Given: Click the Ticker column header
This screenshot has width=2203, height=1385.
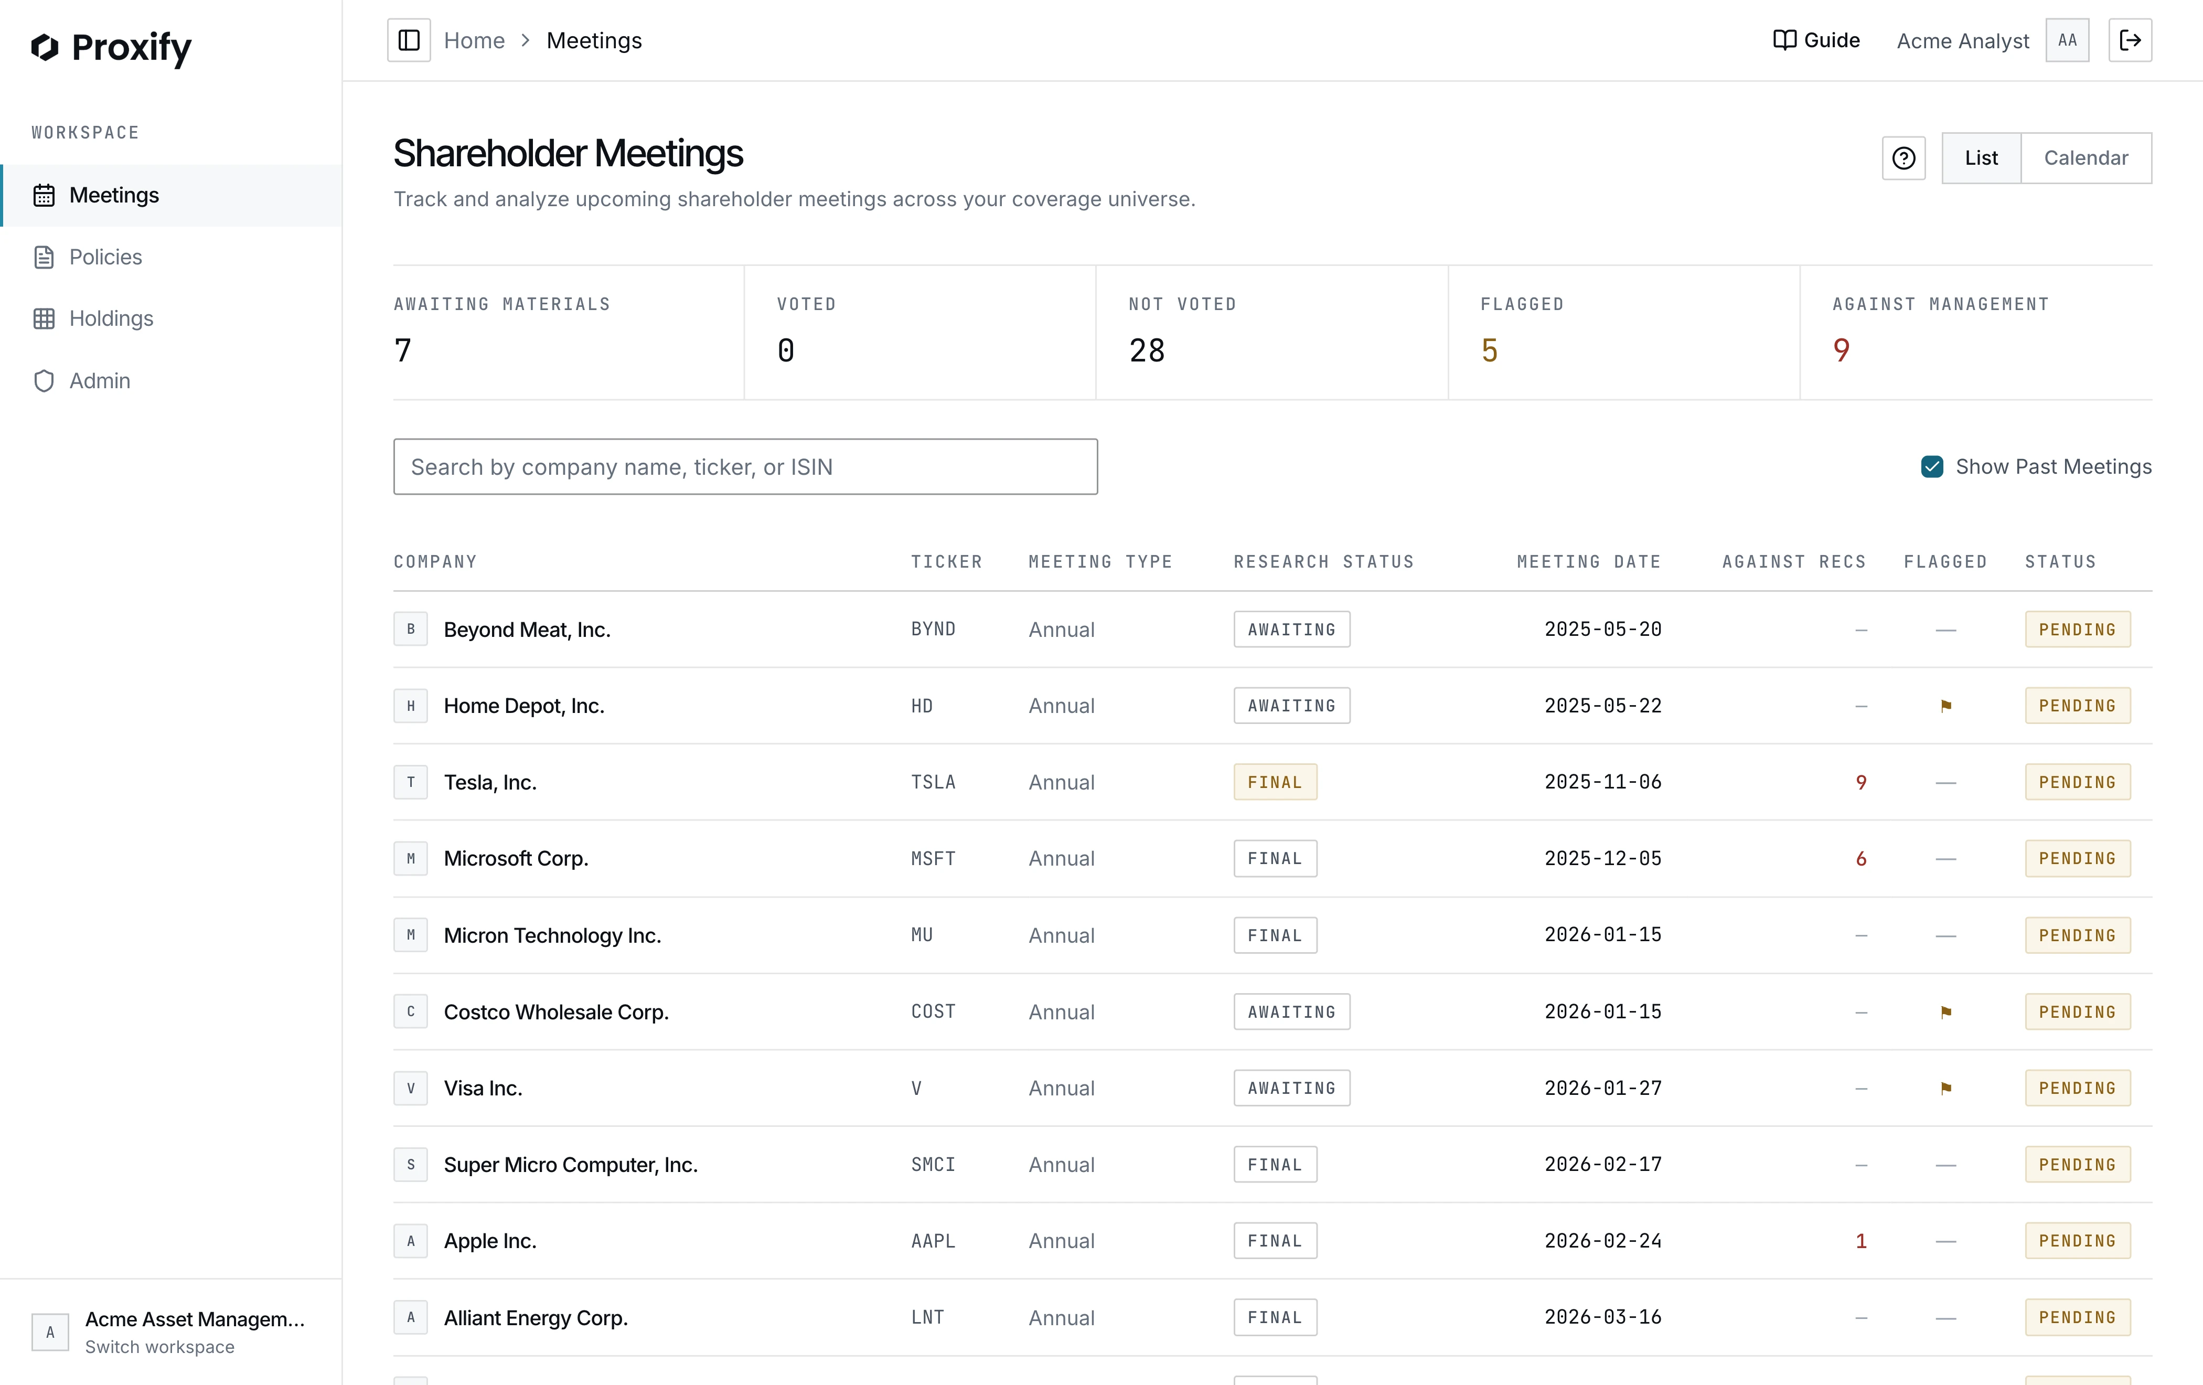Looking at the screenshot, I should click(x=947, y=562).
